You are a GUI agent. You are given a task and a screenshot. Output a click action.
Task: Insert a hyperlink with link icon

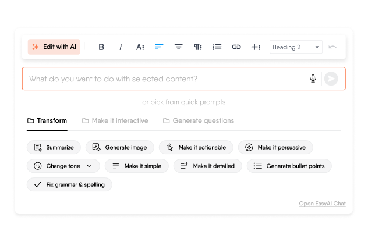point(236,47)
